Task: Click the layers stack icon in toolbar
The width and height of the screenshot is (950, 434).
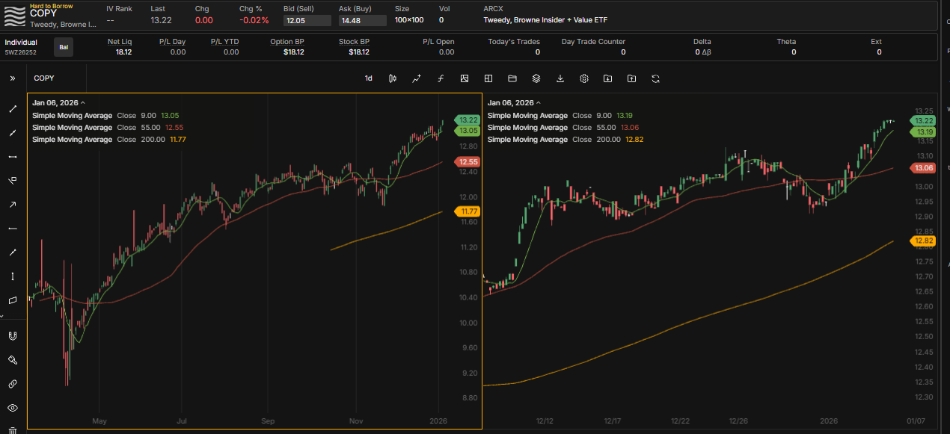Action: (536, 78)
